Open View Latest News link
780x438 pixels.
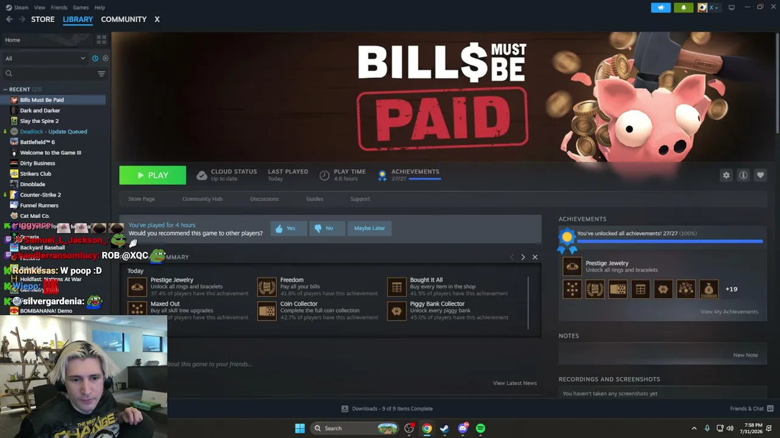(x=515, y=383)
